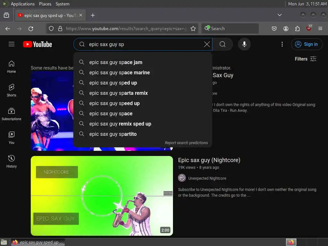Select suggestion epic sax guy speed up
Image resolution: width=328 pixels, height=246 pixels.
click(143, 103)
